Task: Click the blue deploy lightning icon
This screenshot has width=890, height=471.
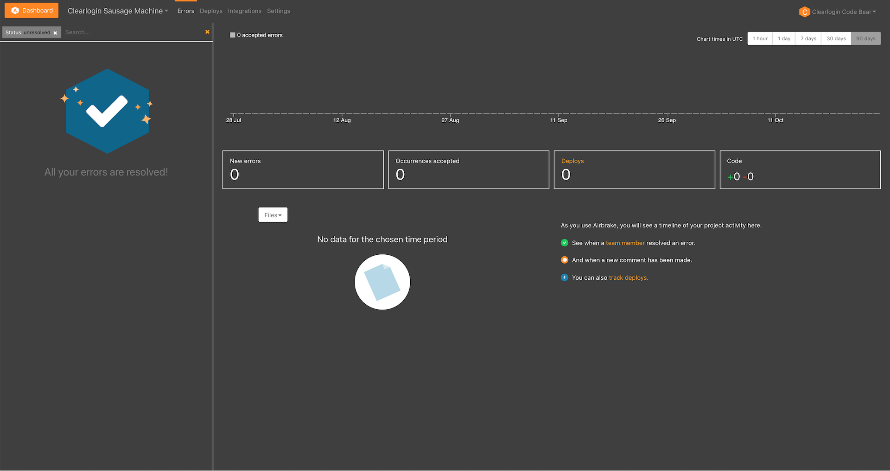Action: pos(564,277)
